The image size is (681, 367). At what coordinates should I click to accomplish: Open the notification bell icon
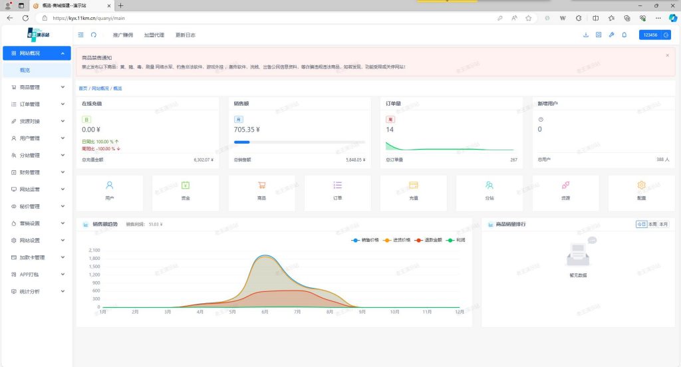(624, 35)
